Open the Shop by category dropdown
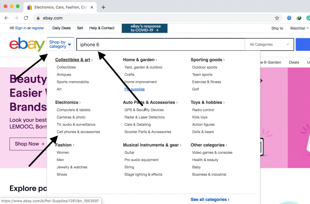310x204 pixels. pyautogui.click(x=60, y=44)
